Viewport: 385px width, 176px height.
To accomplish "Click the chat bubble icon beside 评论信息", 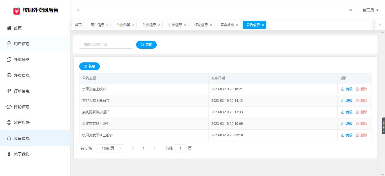I will (x=9, y=107).
